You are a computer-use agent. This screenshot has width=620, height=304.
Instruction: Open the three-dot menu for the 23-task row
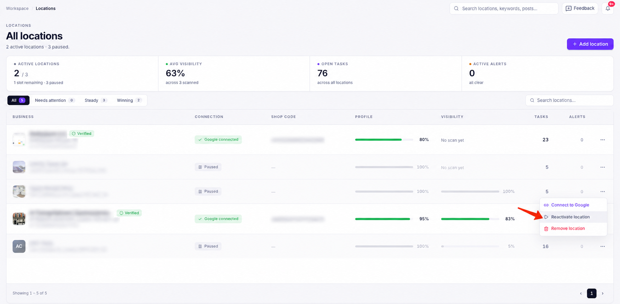(603, 140)
